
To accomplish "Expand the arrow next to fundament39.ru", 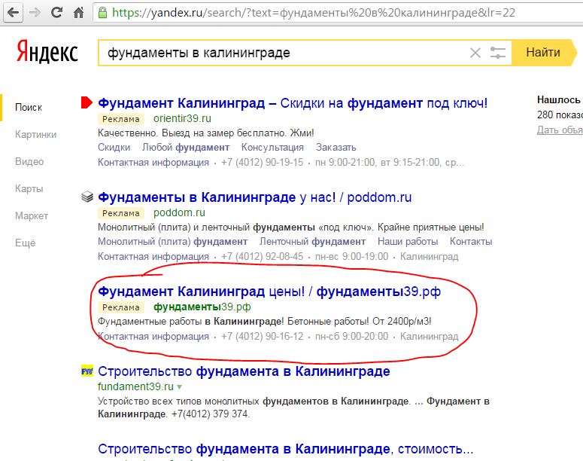I will (180, 387).
